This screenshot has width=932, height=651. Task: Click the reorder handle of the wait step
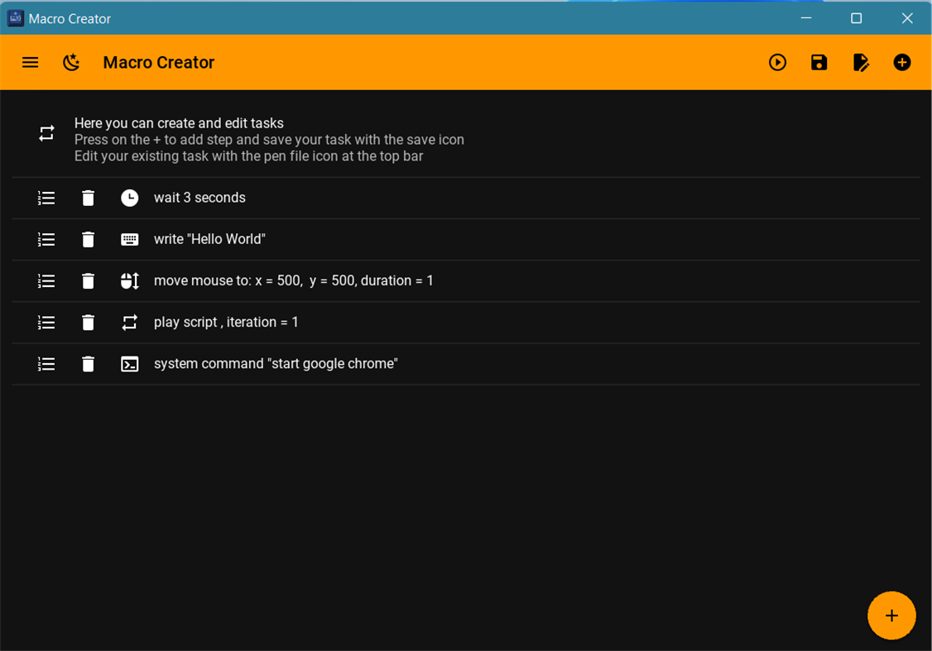(x=46, y=198)
